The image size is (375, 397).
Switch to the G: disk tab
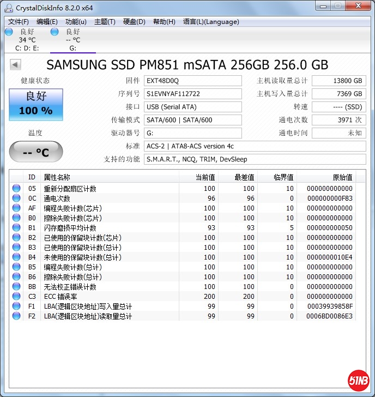[72, 40]
